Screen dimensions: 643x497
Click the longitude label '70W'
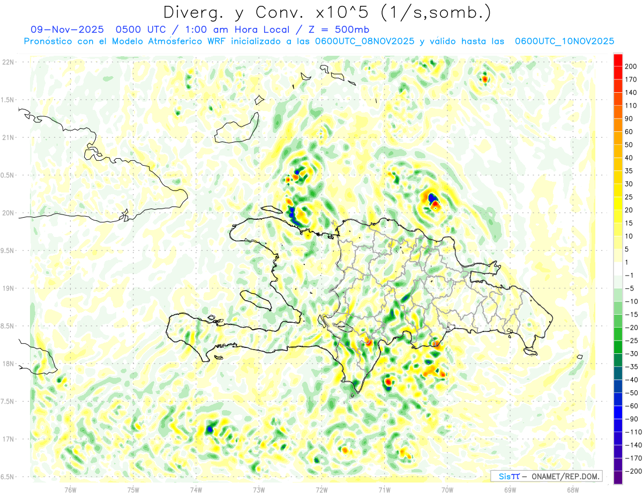click(447, 489)
